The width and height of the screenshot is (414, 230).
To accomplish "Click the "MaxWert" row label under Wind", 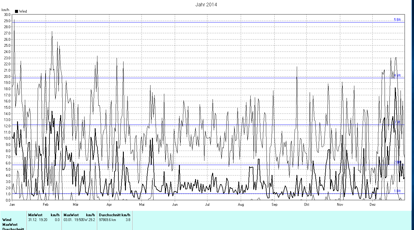I will [10, 225].
